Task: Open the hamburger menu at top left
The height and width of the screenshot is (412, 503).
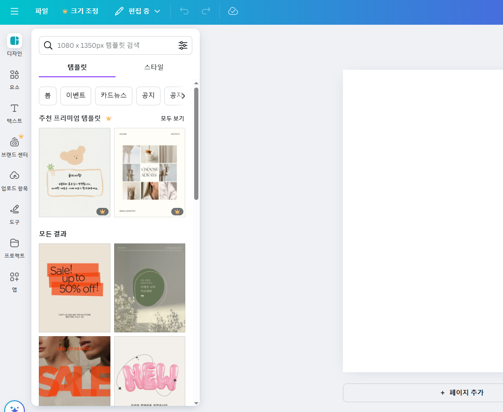Action: 14,12
